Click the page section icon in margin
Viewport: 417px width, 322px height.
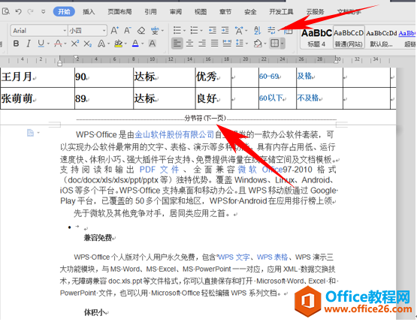tap(31, 133)
